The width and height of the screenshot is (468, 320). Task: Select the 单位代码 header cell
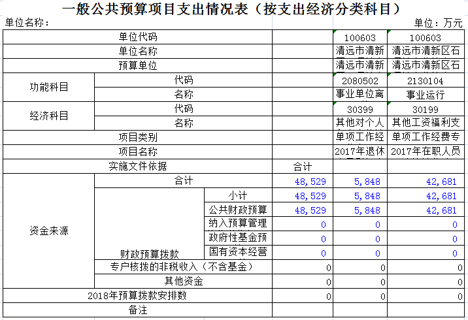(137, 37)
